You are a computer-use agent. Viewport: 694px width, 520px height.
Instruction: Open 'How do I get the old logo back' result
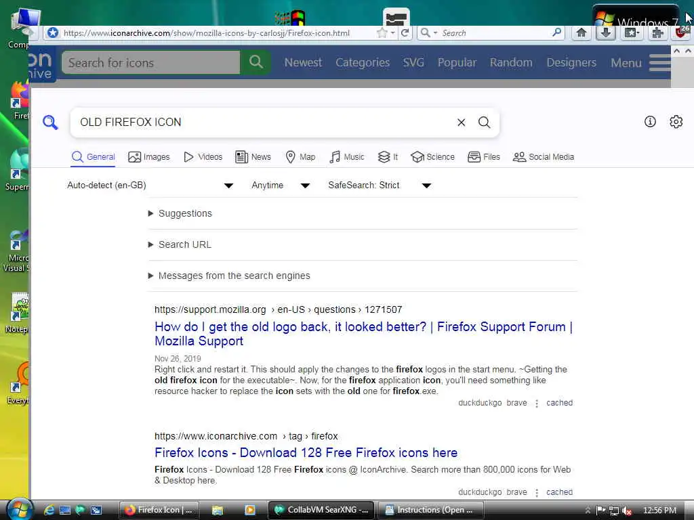coord(363,334)
